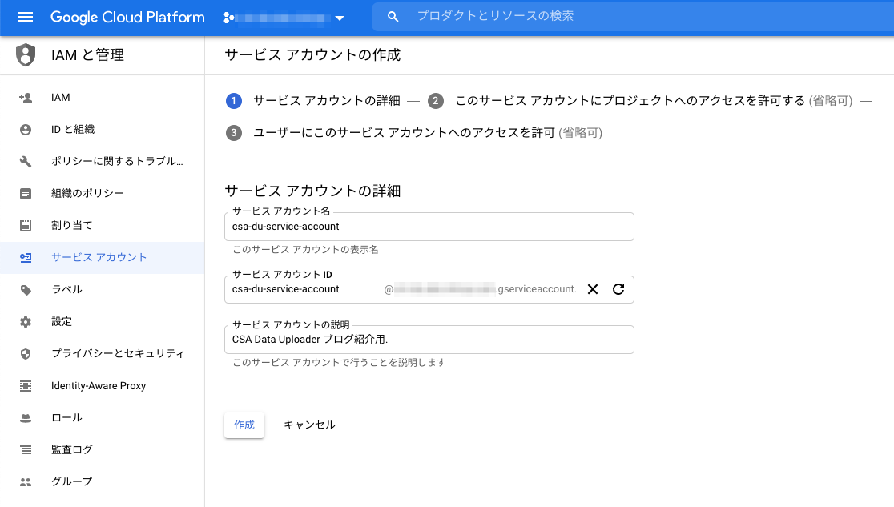This screenshot has height=507, width=894.
Task: Click the ラベル tag icon
Action: click(x=26, y=290)
